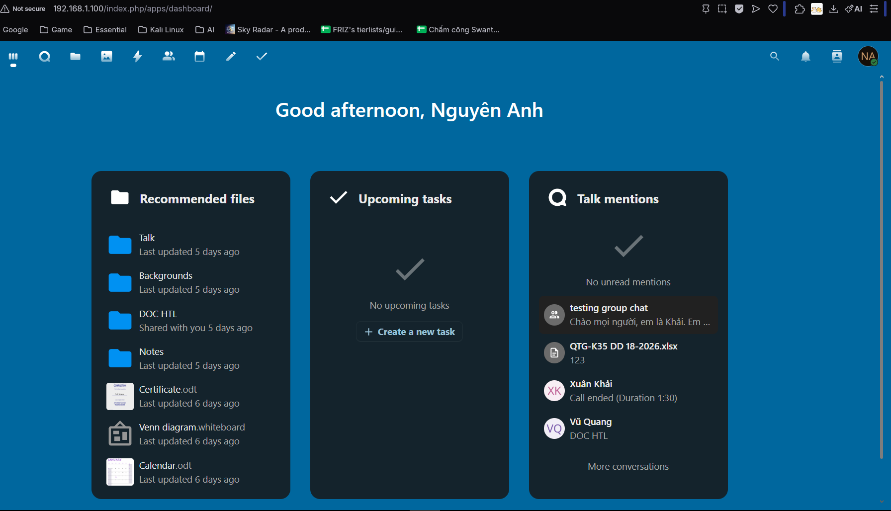Open the Calendar app icon
Viewport: 891px width, 511px height.
200,57
